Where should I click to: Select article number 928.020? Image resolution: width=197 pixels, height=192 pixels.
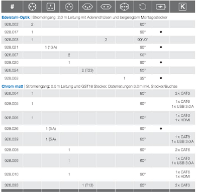coord(12,63)
